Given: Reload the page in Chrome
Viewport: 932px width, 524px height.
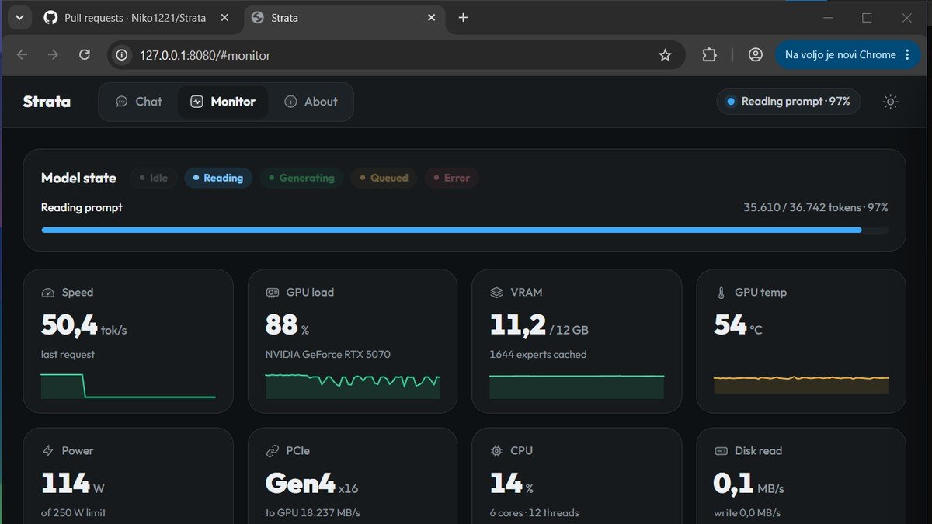Looking at the screenshot, I should [x=85, y=55].
